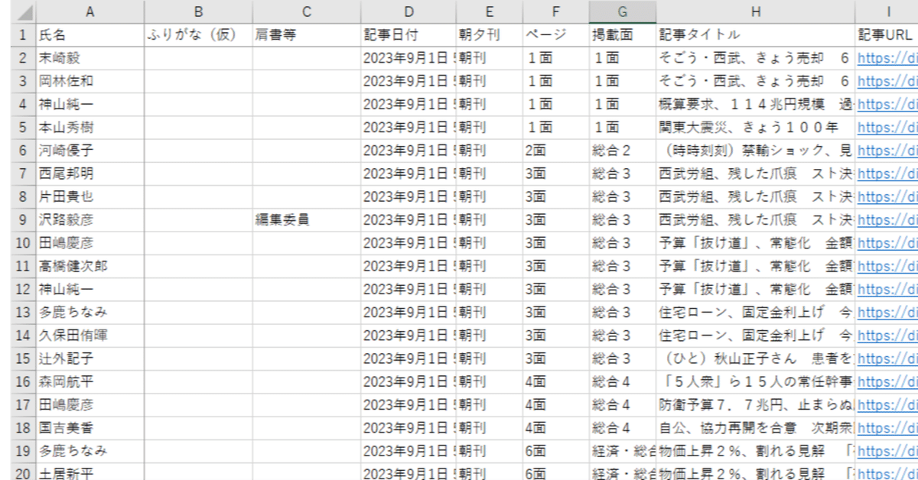The height and width of the screenshot is (480, 918).
Task: Select the cell containing 末崎毅
Action: pos(90,57)
